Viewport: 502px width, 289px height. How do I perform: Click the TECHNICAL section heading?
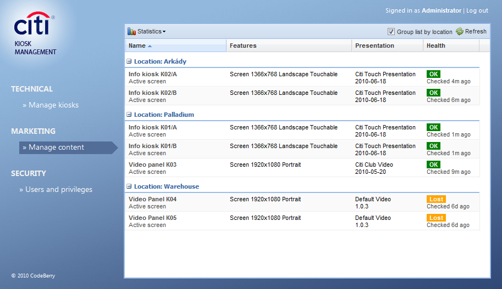click(32, 89)
